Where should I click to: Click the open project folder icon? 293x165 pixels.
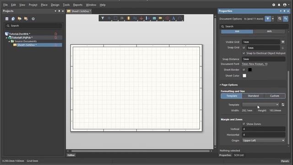(x=19, y=19)
